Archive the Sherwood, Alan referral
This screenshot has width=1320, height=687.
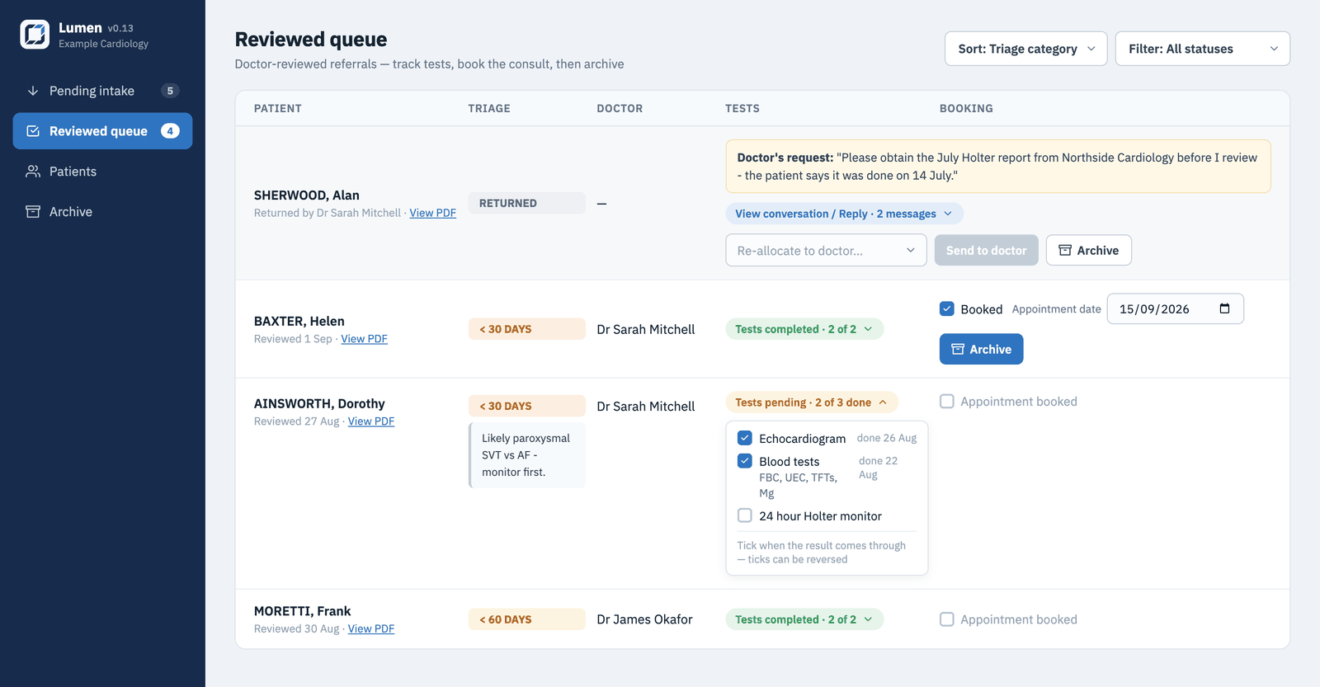point(1088,251)
